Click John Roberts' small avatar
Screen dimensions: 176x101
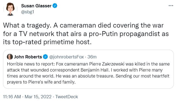pos(10,57)
